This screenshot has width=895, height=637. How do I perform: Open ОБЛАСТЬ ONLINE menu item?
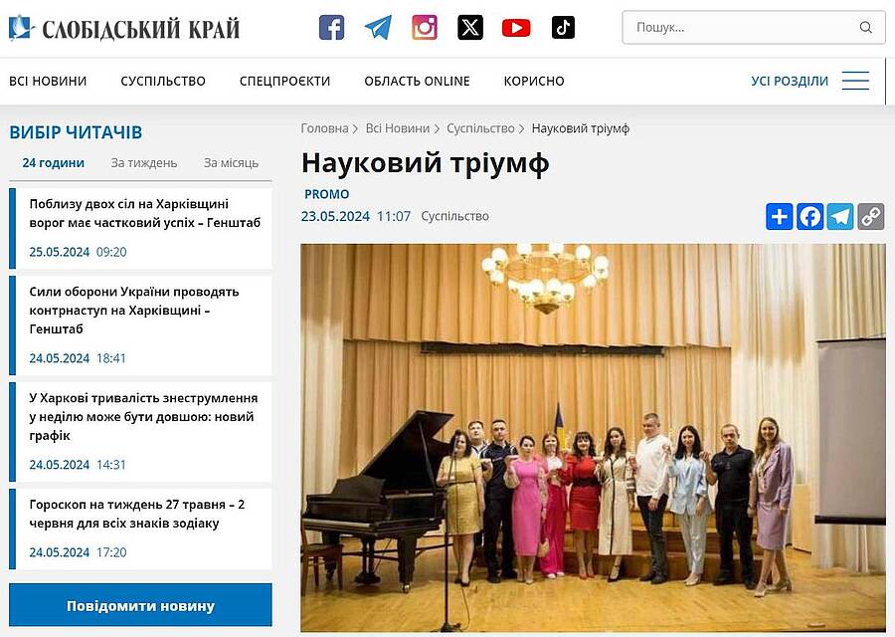tap(418, 82)
